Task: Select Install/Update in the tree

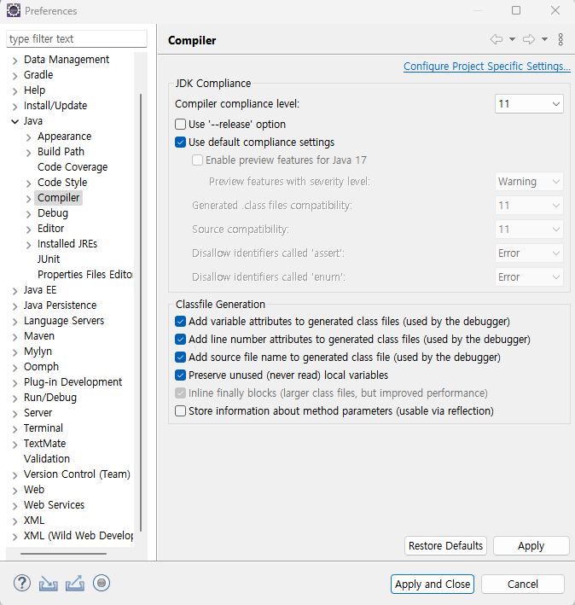Action: tap(55, 106)
